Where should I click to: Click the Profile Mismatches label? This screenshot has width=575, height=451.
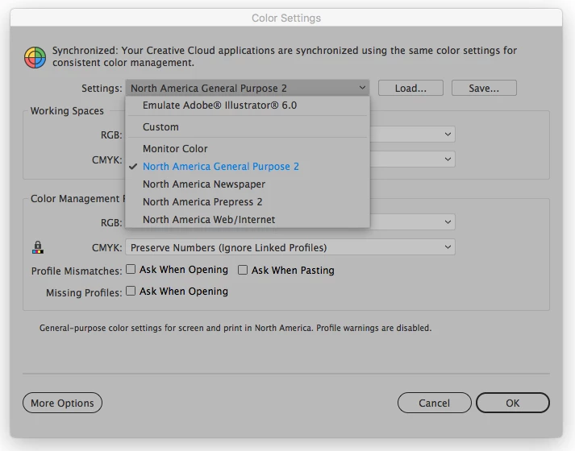pos(77,271)
